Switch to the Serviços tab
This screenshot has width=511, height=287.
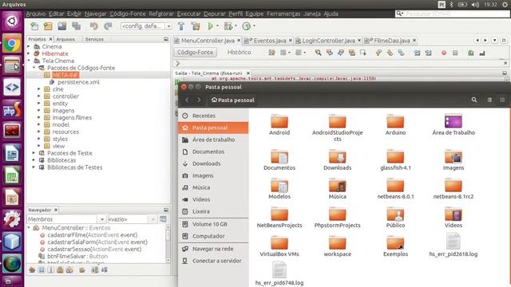click(94, 39)
